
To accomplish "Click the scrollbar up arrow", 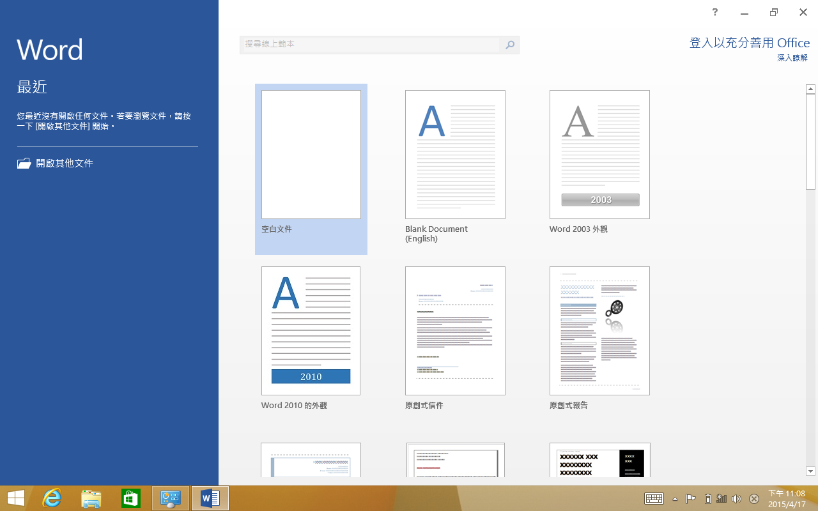I will [811, 89].
